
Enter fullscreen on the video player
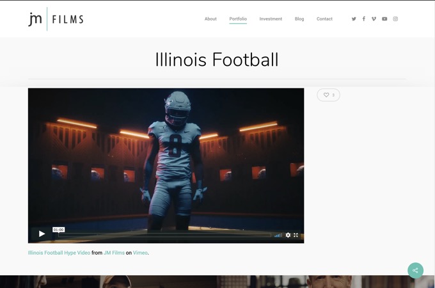coord(296,235)
